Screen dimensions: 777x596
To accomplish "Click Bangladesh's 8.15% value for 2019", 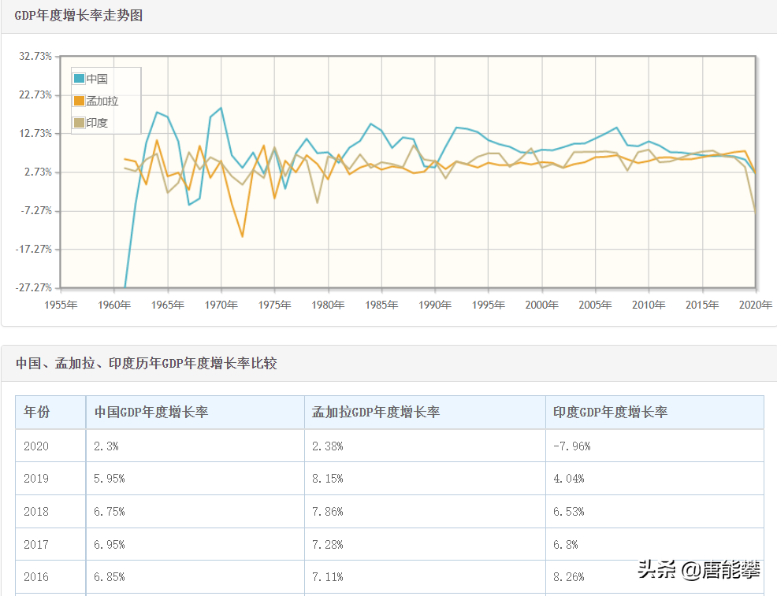I will pos(327,478).
